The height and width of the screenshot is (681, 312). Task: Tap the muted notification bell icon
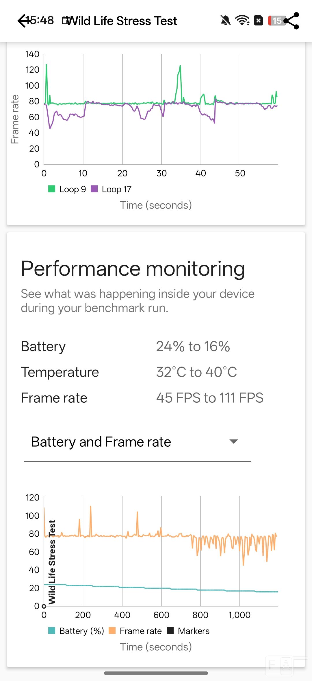click(225, 21)
